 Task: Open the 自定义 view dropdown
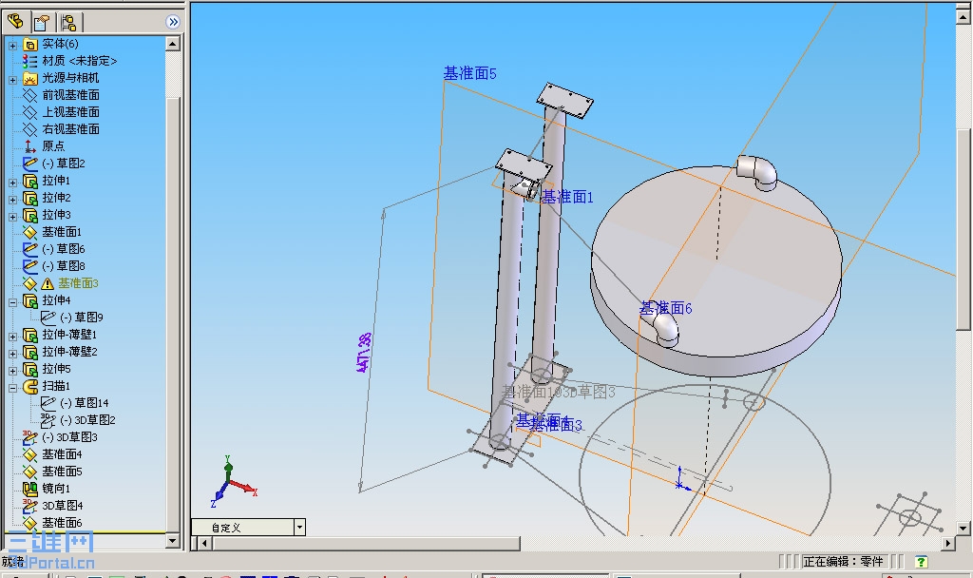coord(299,528)
